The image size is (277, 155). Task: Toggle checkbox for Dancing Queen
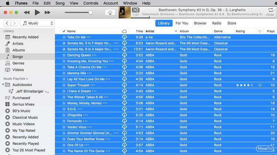tap(64, 55)
